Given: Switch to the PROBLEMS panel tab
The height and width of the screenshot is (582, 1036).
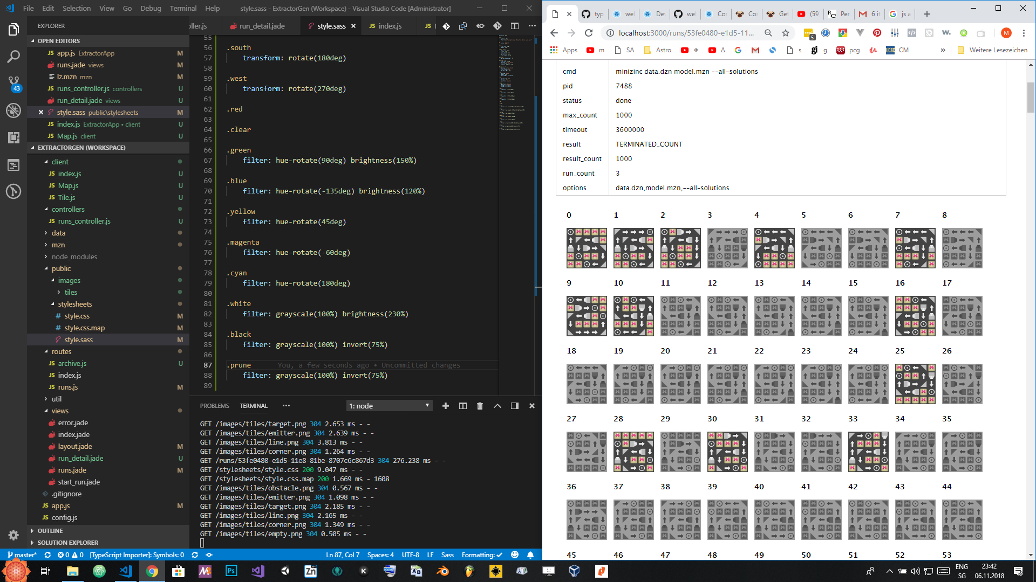Looking at the screenshot, I should [x=214, y=406].
